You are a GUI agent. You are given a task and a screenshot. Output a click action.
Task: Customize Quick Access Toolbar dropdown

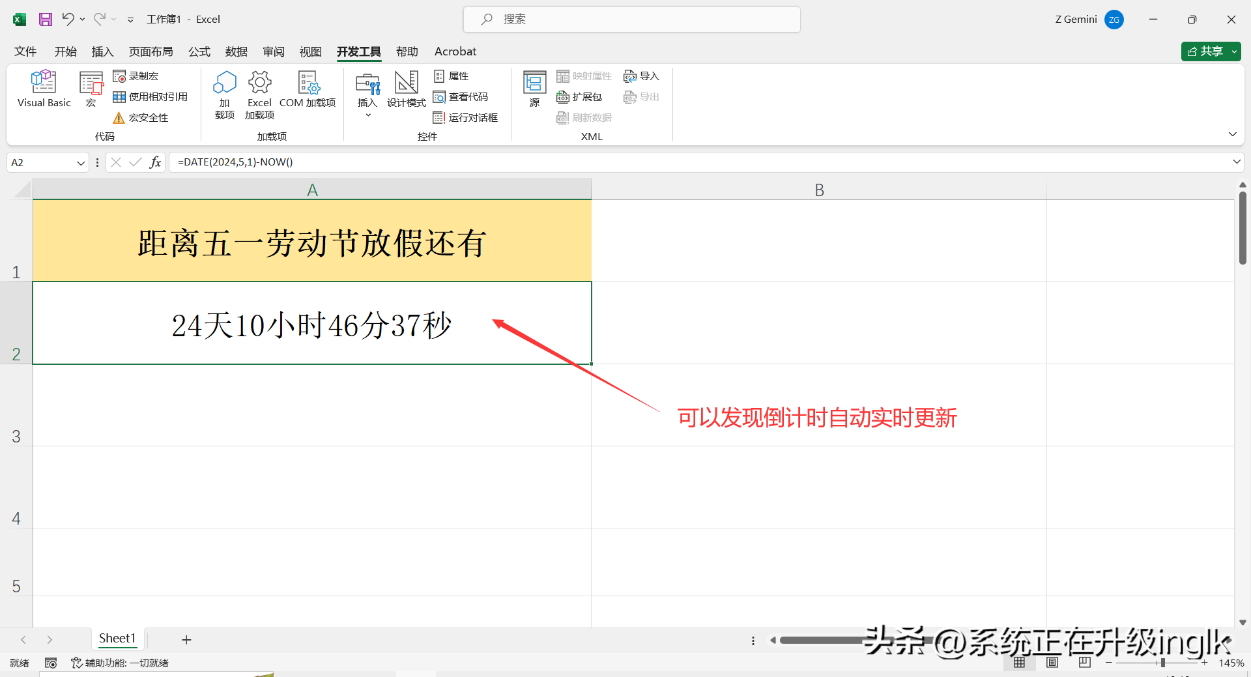click(x=130, y=20)
